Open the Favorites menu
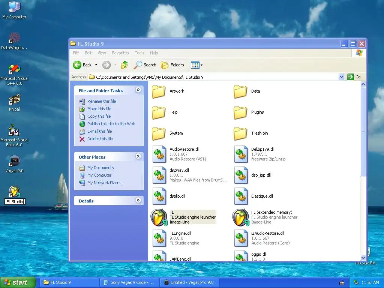The image size is (384, 288). point(120,53)
